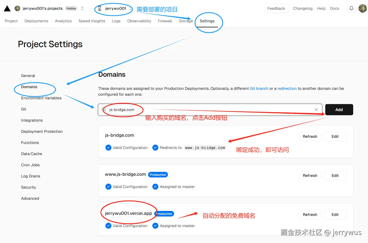
Task: Go to Integrations settings
Action: point(32,120)
